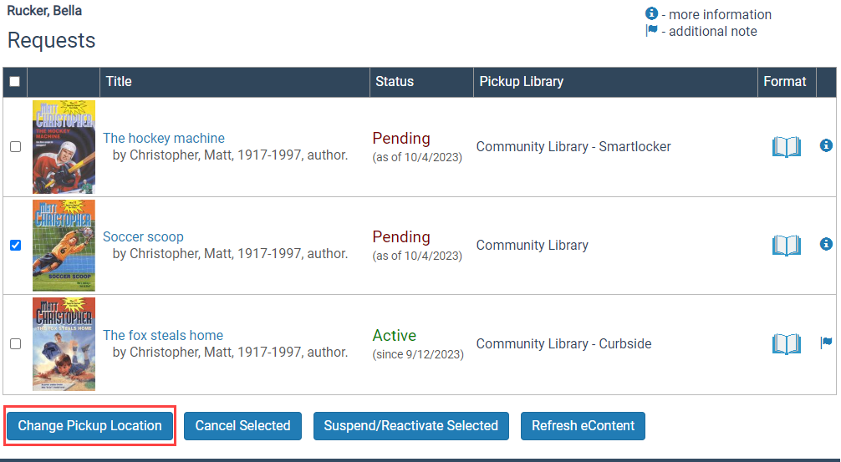The width and height of the screenshot is (841, 462).
Task: Click book format icon for Soccer scoop
Action: 786,246
